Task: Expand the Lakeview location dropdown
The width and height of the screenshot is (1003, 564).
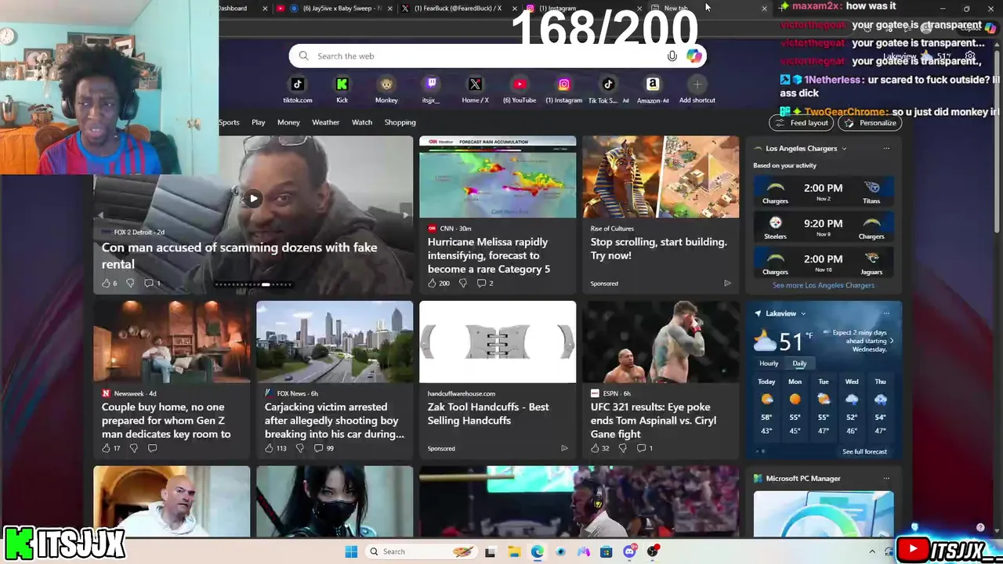Action: pos(804,313)
